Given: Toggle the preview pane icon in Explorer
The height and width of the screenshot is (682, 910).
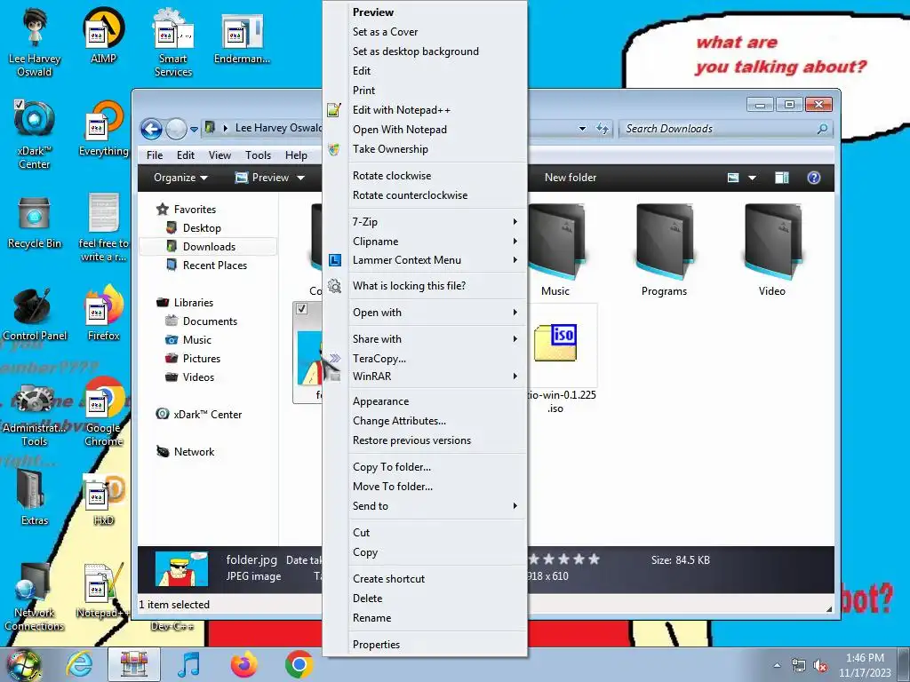Looking at the screenshot, I should [782, 178].
